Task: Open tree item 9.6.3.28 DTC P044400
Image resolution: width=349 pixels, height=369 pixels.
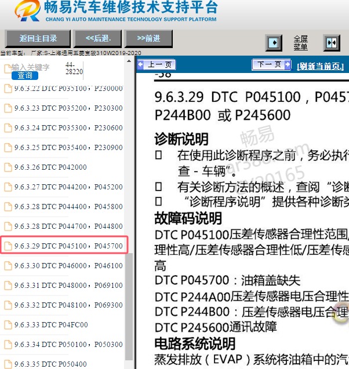Action: coord(68,207)
